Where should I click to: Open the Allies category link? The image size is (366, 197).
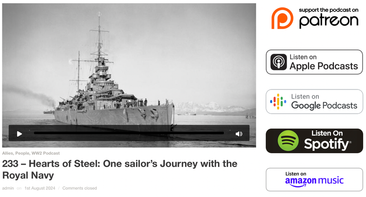(x=8, y=153)
